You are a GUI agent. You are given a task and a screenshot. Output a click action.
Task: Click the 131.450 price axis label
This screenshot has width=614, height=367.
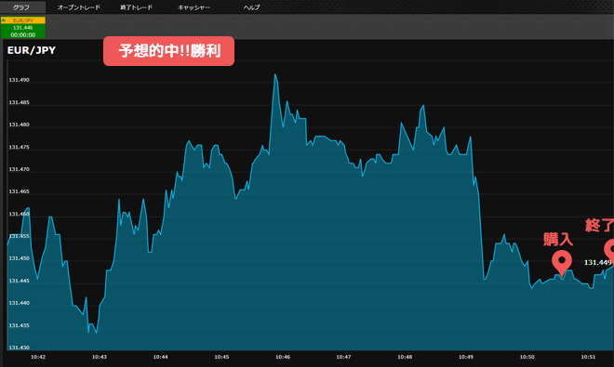click(19, 258)
